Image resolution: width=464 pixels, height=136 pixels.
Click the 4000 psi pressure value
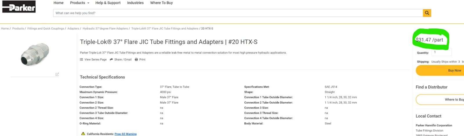pyautogui.click(x=166, y=92)
